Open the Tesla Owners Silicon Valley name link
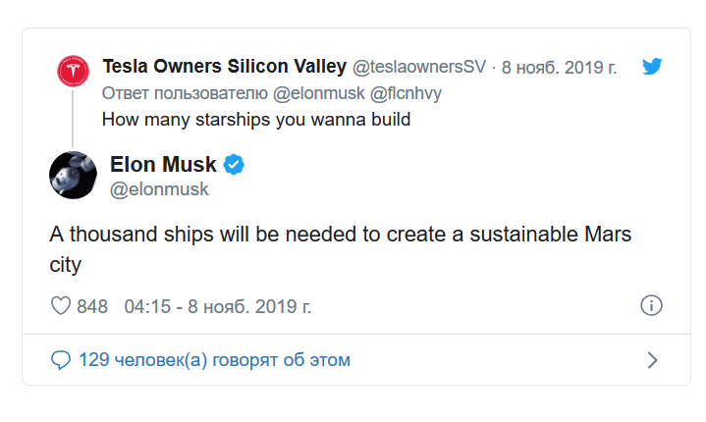 (x=224, y=66)
